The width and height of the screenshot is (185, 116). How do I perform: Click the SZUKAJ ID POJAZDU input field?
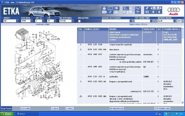[116, 21]
